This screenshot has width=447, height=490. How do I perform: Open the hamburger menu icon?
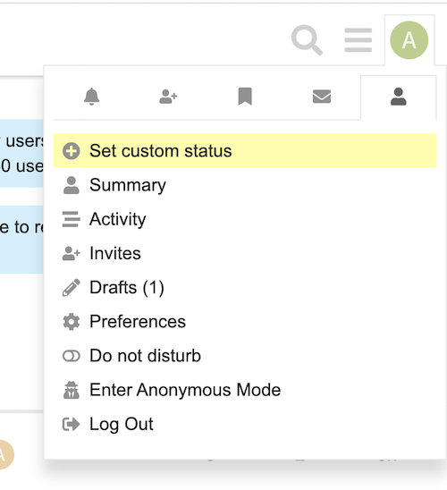click(358, 40)
